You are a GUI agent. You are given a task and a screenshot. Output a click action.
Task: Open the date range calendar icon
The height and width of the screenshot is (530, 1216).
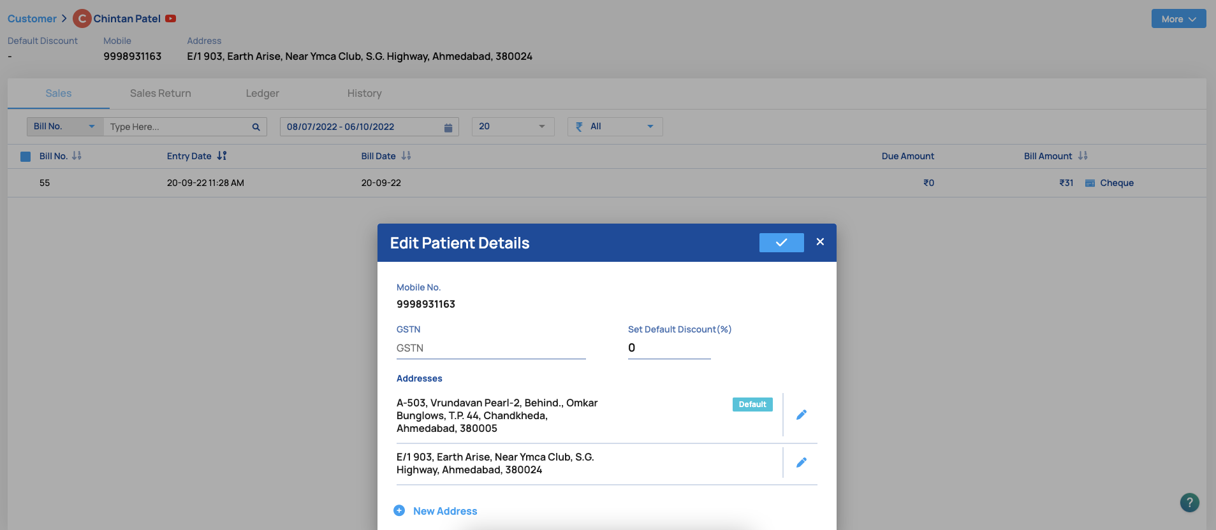[448, 127]
